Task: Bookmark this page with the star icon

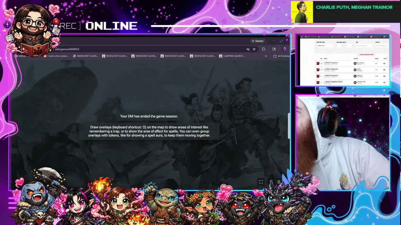Action: pos(254,49)
